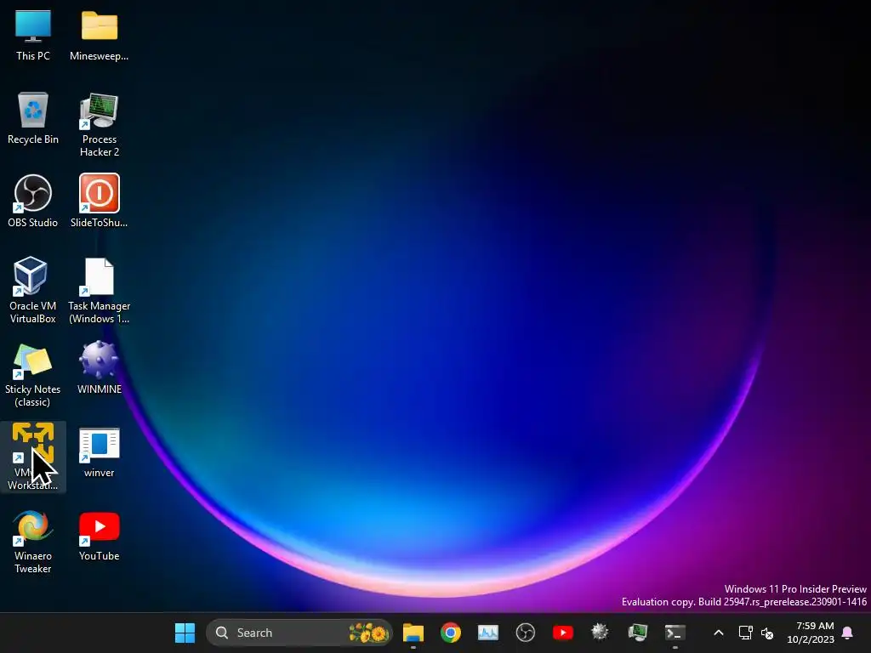Viewport: 871px width, 653px height.
Task: Open YouTube from the taskbar
Action: point(563,633)
